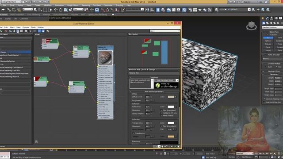The width and height of the screenshot is (283, 159).
Task: Enable the Translucency checkbox
Action: point(134,133)
